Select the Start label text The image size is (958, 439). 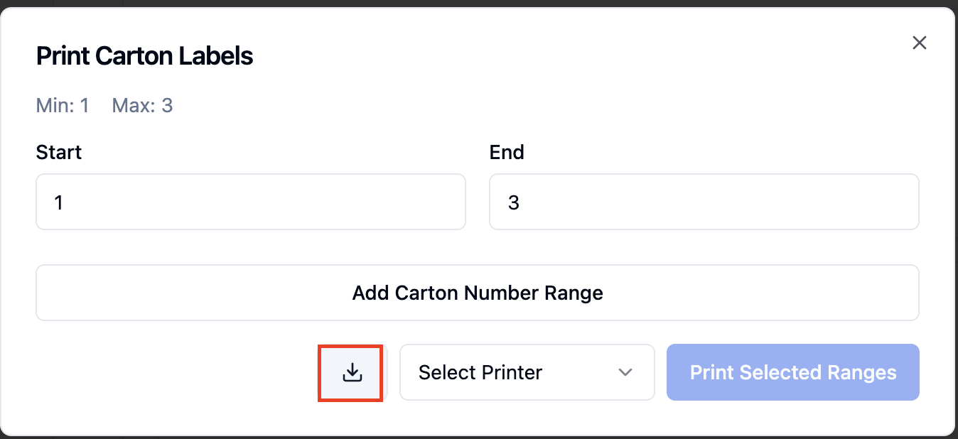(59, 152)
